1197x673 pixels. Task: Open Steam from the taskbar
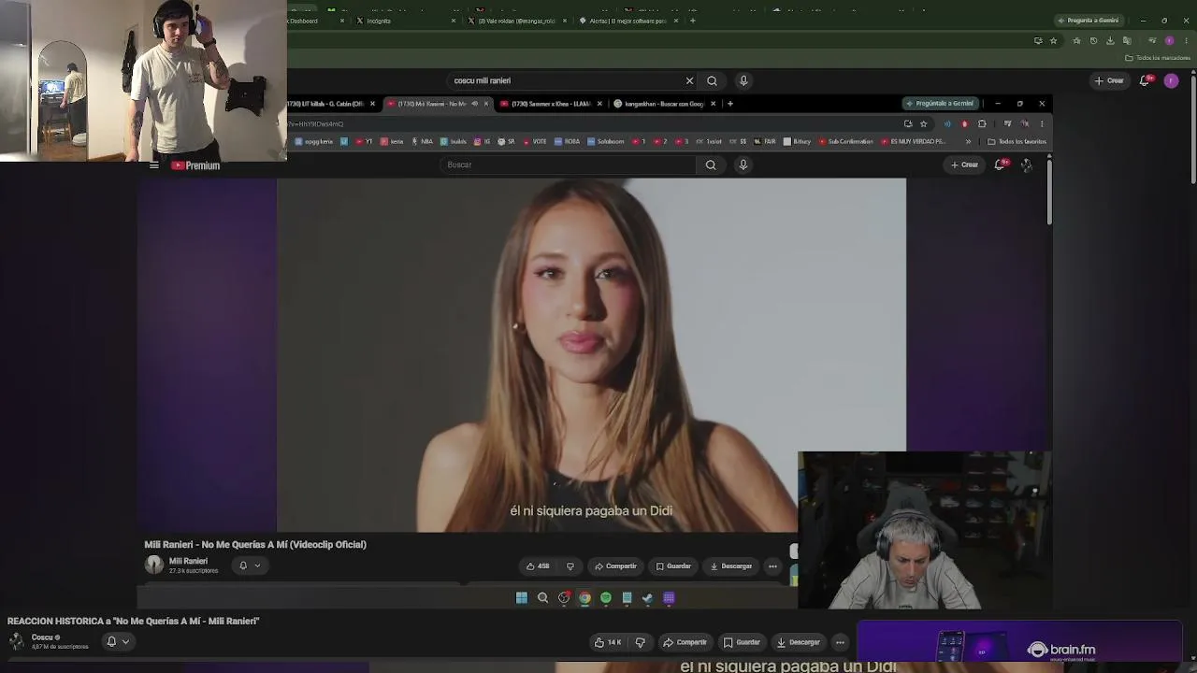pos(647,598)
